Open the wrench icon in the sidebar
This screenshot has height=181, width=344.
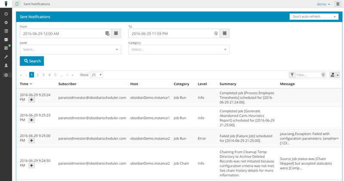click(6, 57)
